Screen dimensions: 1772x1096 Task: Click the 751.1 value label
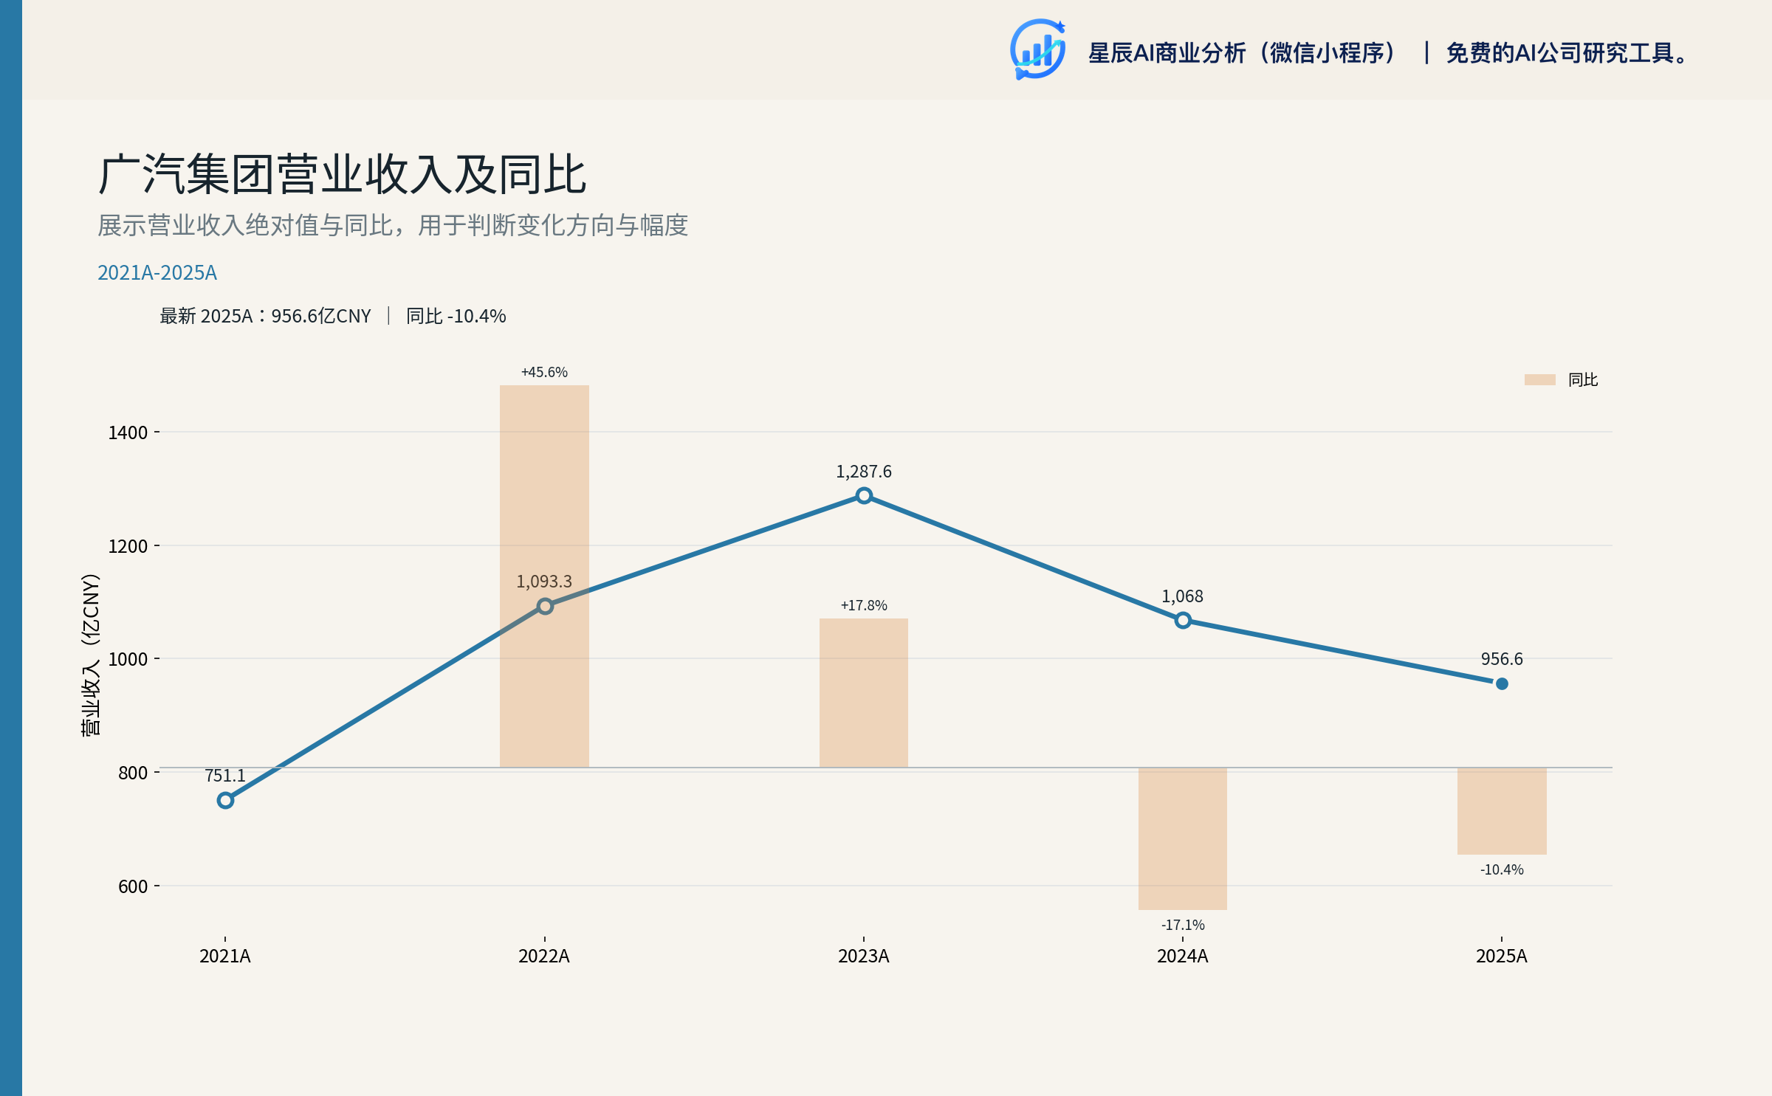[225, 776]
